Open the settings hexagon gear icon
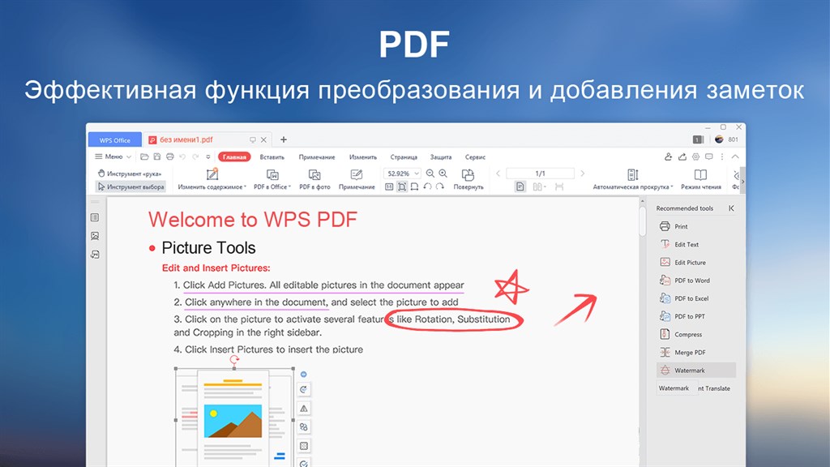 (695, 156)
